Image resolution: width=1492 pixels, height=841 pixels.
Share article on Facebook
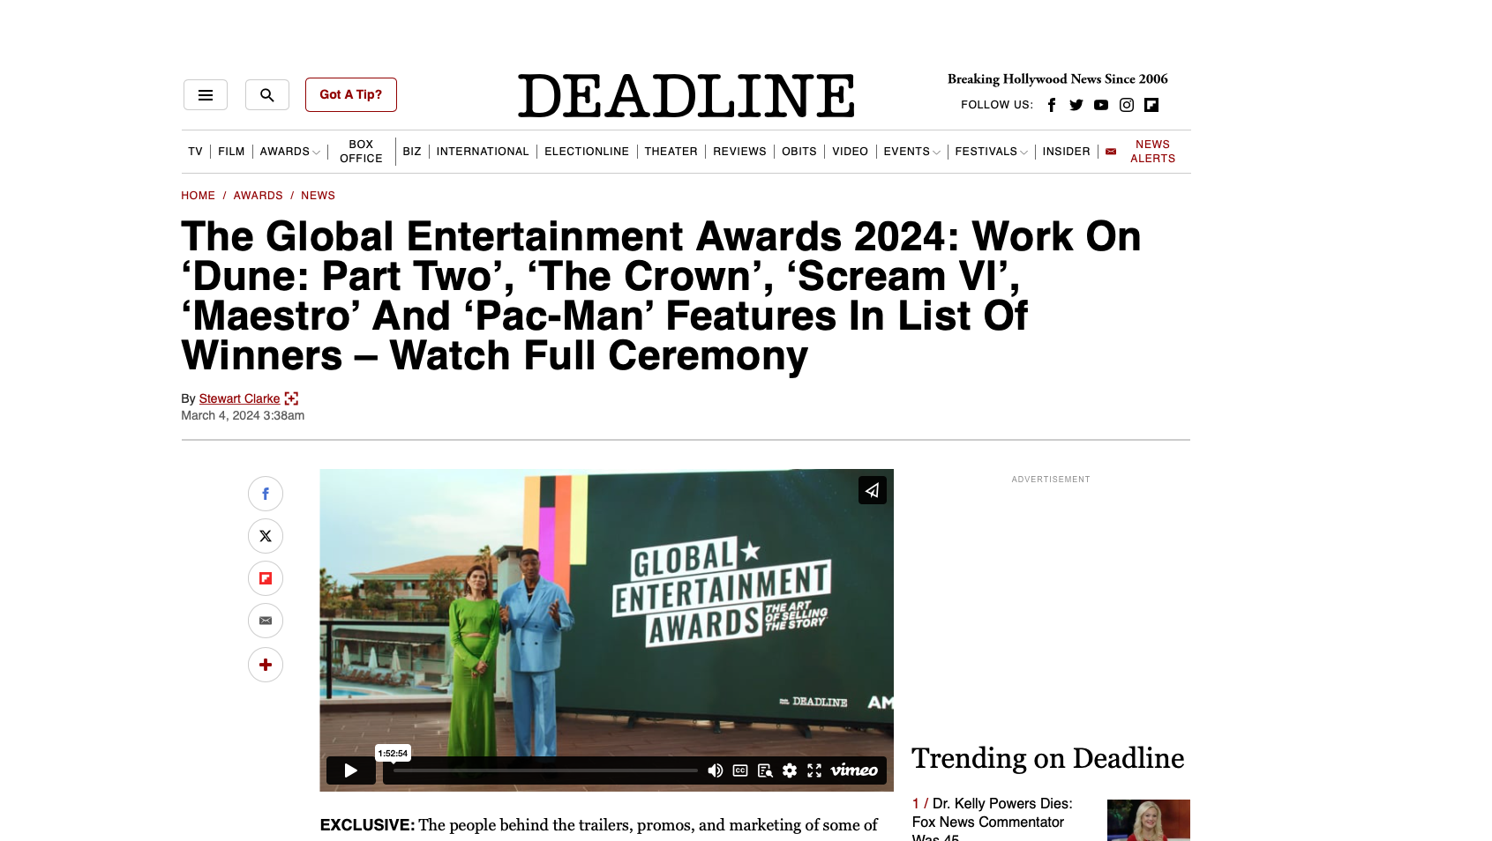(x=266, y=494)
